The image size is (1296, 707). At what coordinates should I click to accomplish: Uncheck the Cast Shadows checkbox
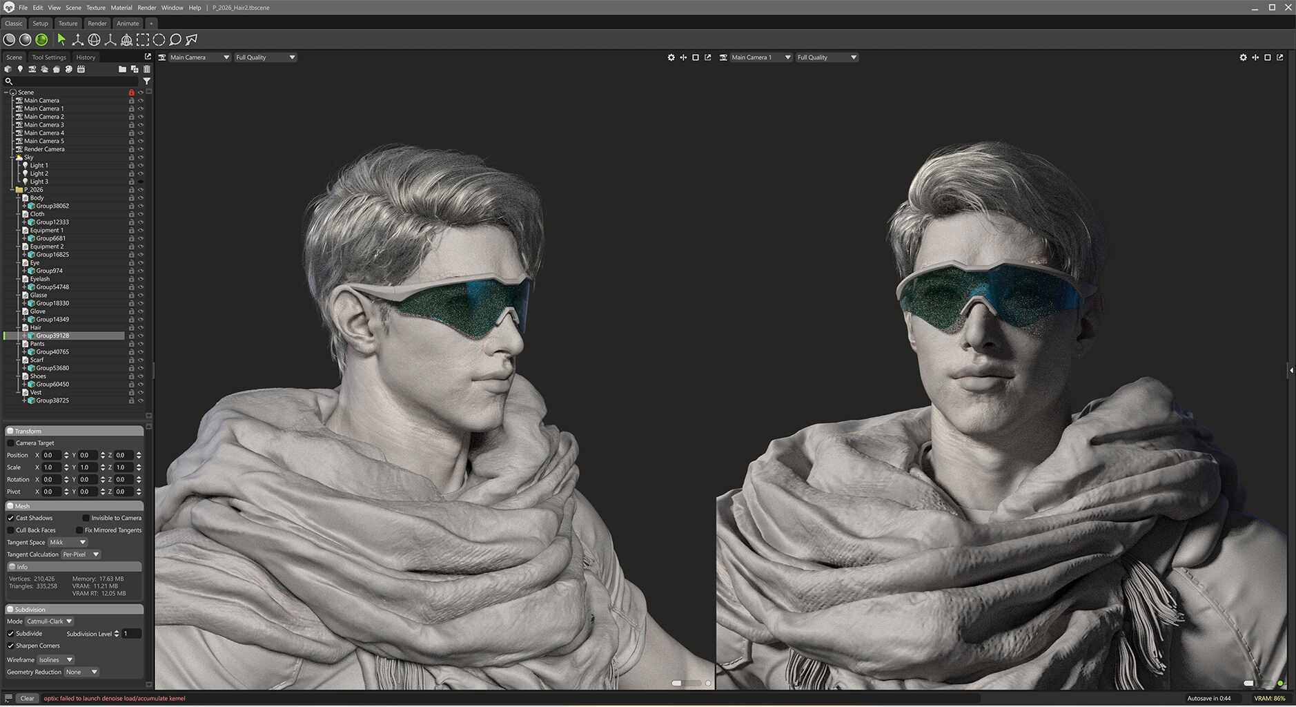[x=10, y=518]
